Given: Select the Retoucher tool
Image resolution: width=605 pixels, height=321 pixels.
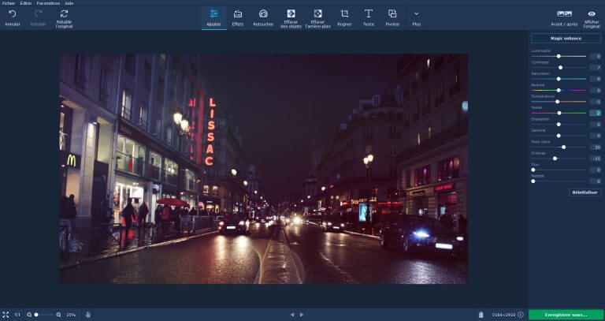Looking at the screenshot, I should tap(263, 18).
